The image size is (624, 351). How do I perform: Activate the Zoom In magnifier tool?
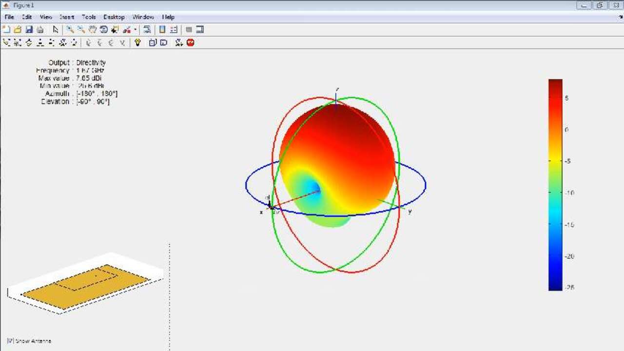click(x=70, y=30)
